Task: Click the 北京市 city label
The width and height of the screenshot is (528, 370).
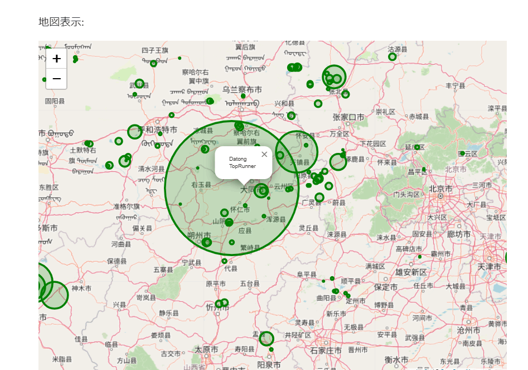Action: (440, 189)
